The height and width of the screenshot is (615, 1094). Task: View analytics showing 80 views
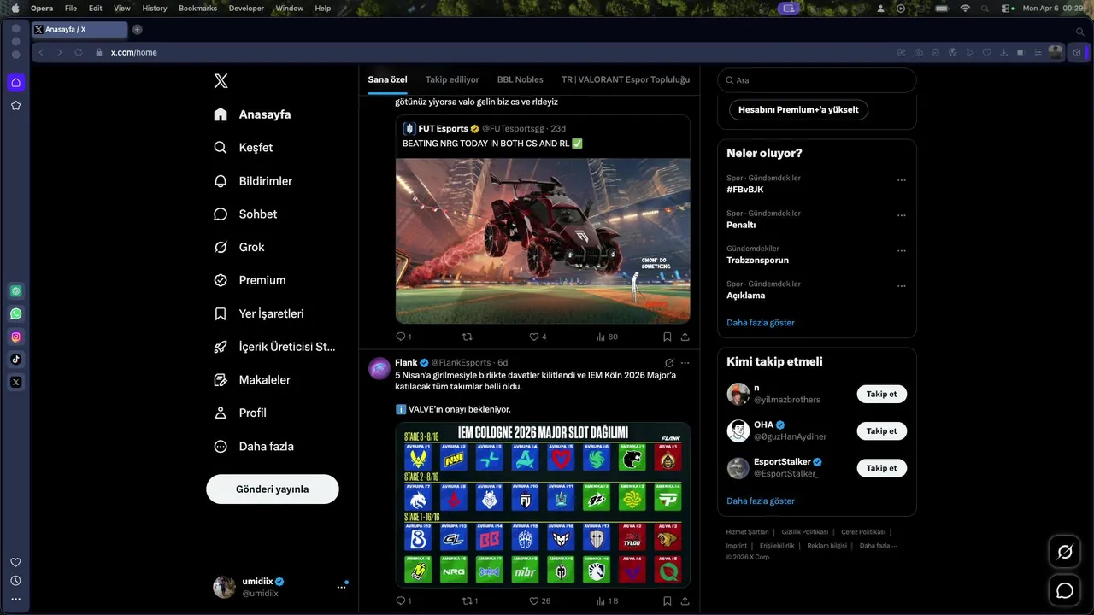pos(607,337)
